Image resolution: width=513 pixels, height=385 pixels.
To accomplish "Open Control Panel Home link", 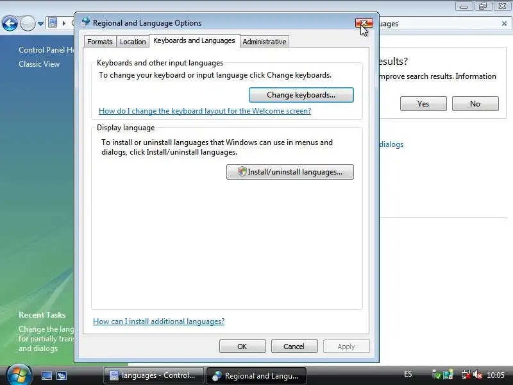I will tap(46, 50).
